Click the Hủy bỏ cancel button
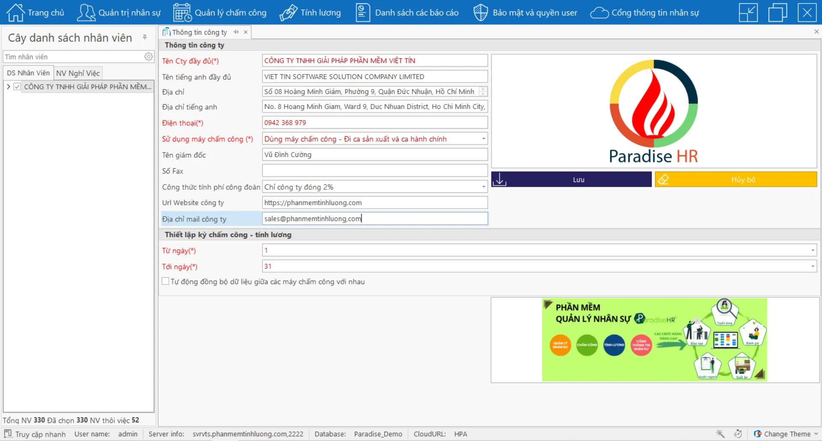 click(736, 179)
